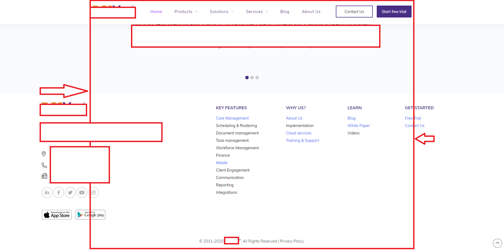Open the Cloud services link
504x250 pixels.
(299, 133)
